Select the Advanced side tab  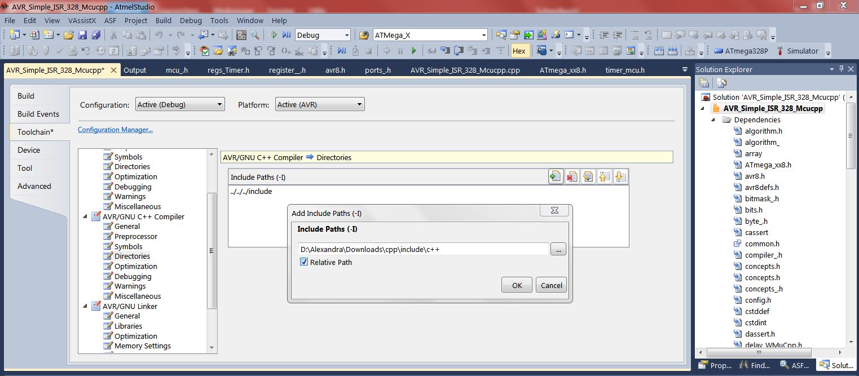click(x=34, y=186)
